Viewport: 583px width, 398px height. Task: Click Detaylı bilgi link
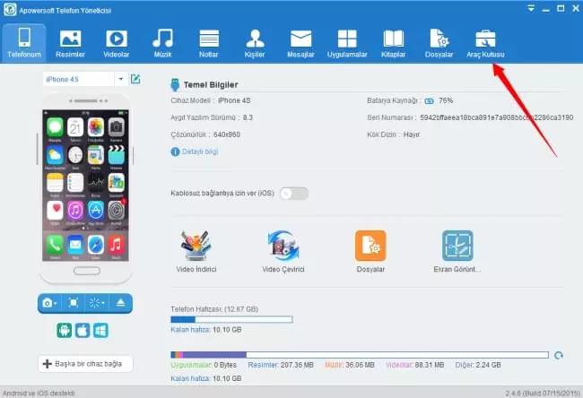tap(195, 151)
